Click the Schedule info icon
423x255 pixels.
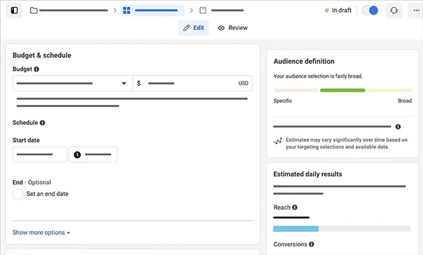[x=43, y=123]
